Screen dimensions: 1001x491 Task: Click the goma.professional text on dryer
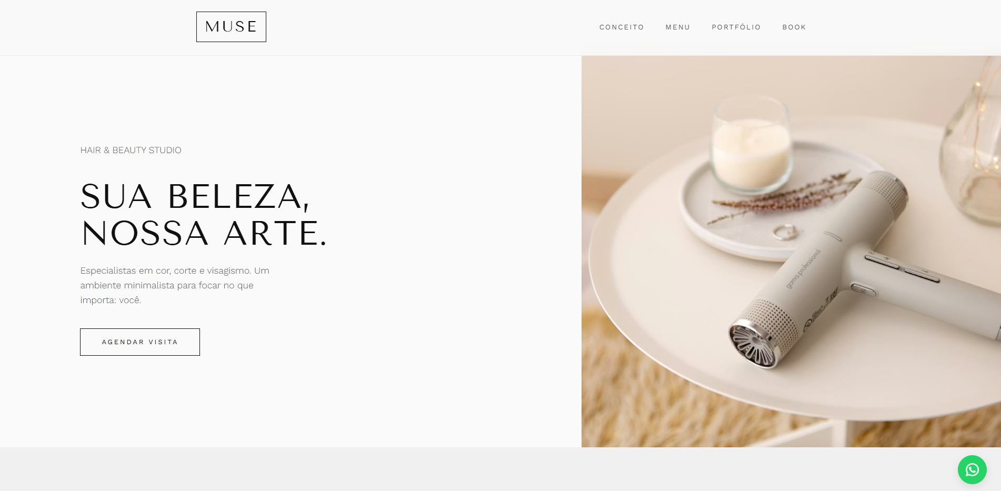click(x=803, y=268)
